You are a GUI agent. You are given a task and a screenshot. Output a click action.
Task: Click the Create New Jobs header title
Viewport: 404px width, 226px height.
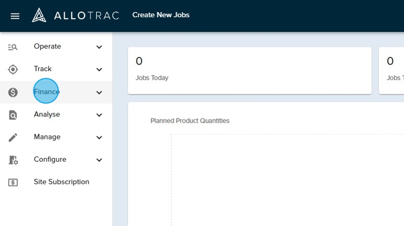coord(161,15)
